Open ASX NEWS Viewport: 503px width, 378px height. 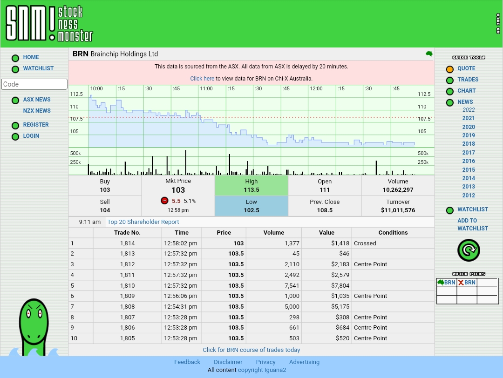coord(37,100)
